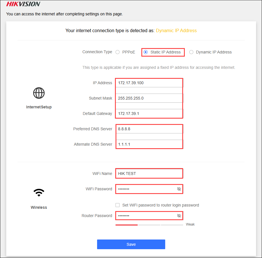This screenshot has height=258, width=262.
Task: Select Static IP Address radio button
Action: (x=146, y=52)
